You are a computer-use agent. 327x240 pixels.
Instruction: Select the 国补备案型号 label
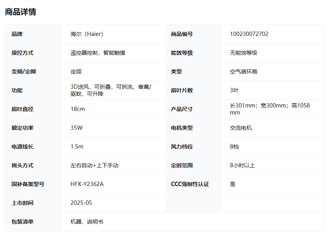(x=28, y=184)
